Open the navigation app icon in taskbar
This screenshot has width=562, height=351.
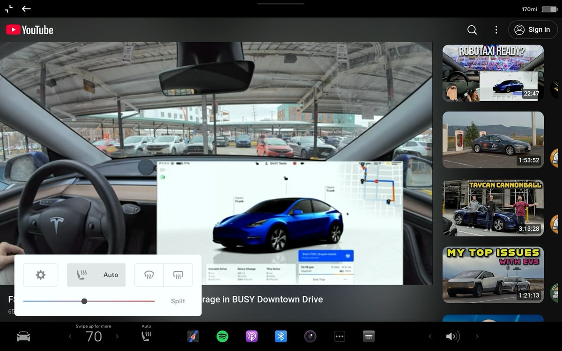193,336
